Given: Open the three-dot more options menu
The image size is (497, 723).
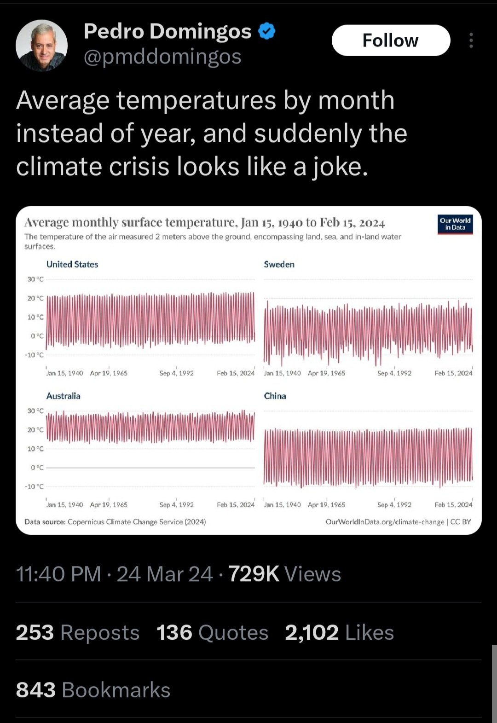Looking at the screenshot, I should (x=471, y=40).
